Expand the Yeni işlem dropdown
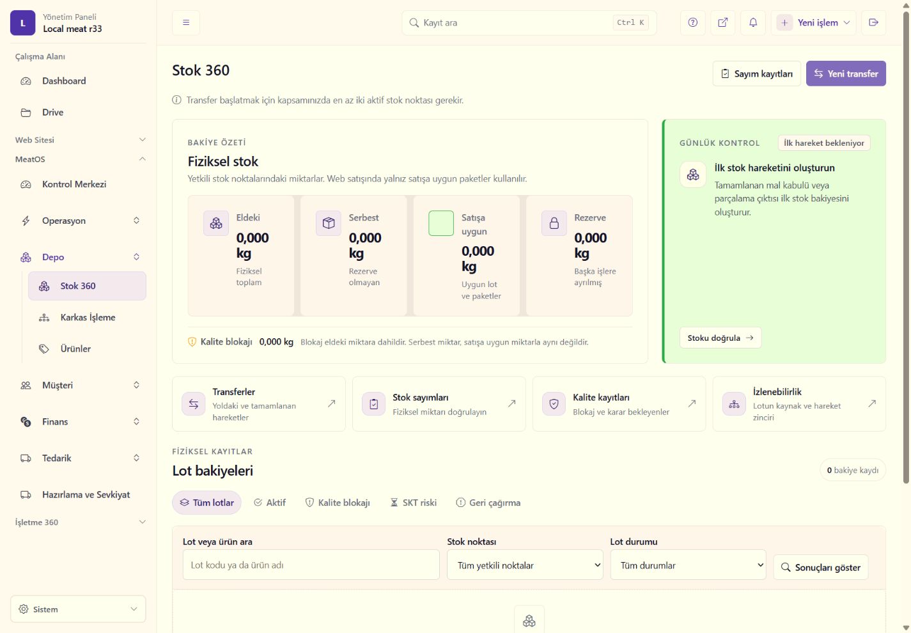 813,22
